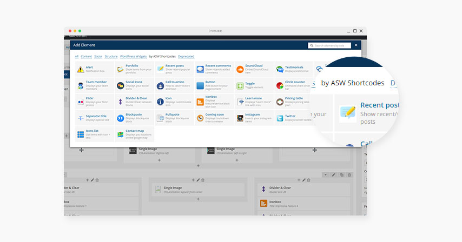This screenshot has height=242, width=462.
Task: Delete column holding Appear from center image
Action: click(203, 180)
